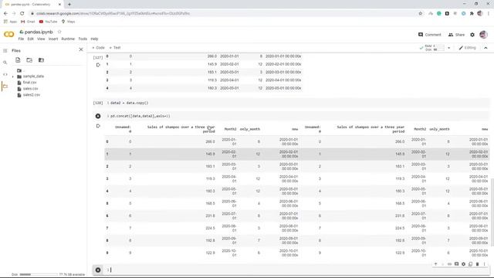Select the sample_data folder
Screen dimensions: 494x278
point(33,76)
